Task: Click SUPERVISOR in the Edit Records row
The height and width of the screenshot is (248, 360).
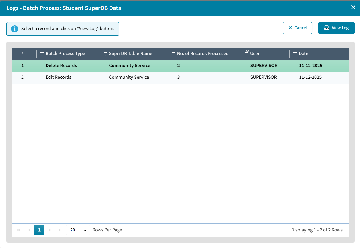Action: click(x=264, y=77)
